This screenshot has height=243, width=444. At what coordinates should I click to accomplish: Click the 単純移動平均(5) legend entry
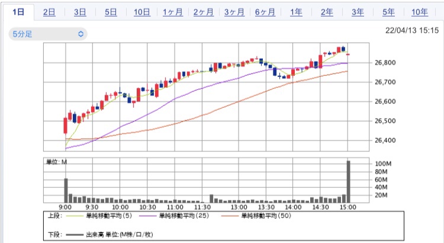point(109,216)
